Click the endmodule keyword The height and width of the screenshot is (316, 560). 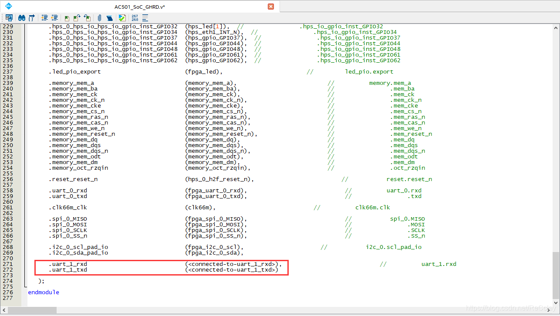44,292
